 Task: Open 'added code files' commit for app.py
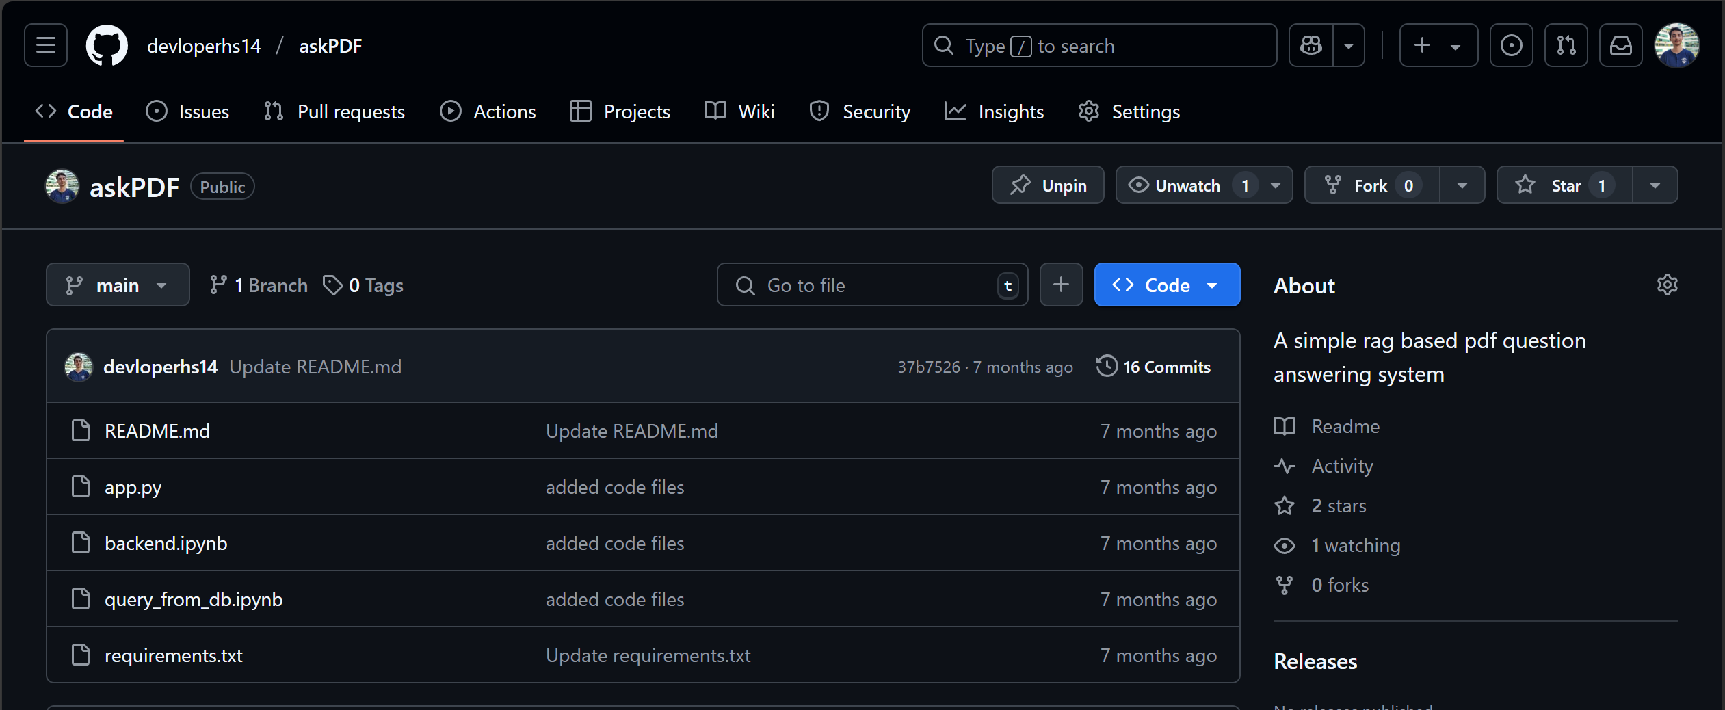point(615,487)
